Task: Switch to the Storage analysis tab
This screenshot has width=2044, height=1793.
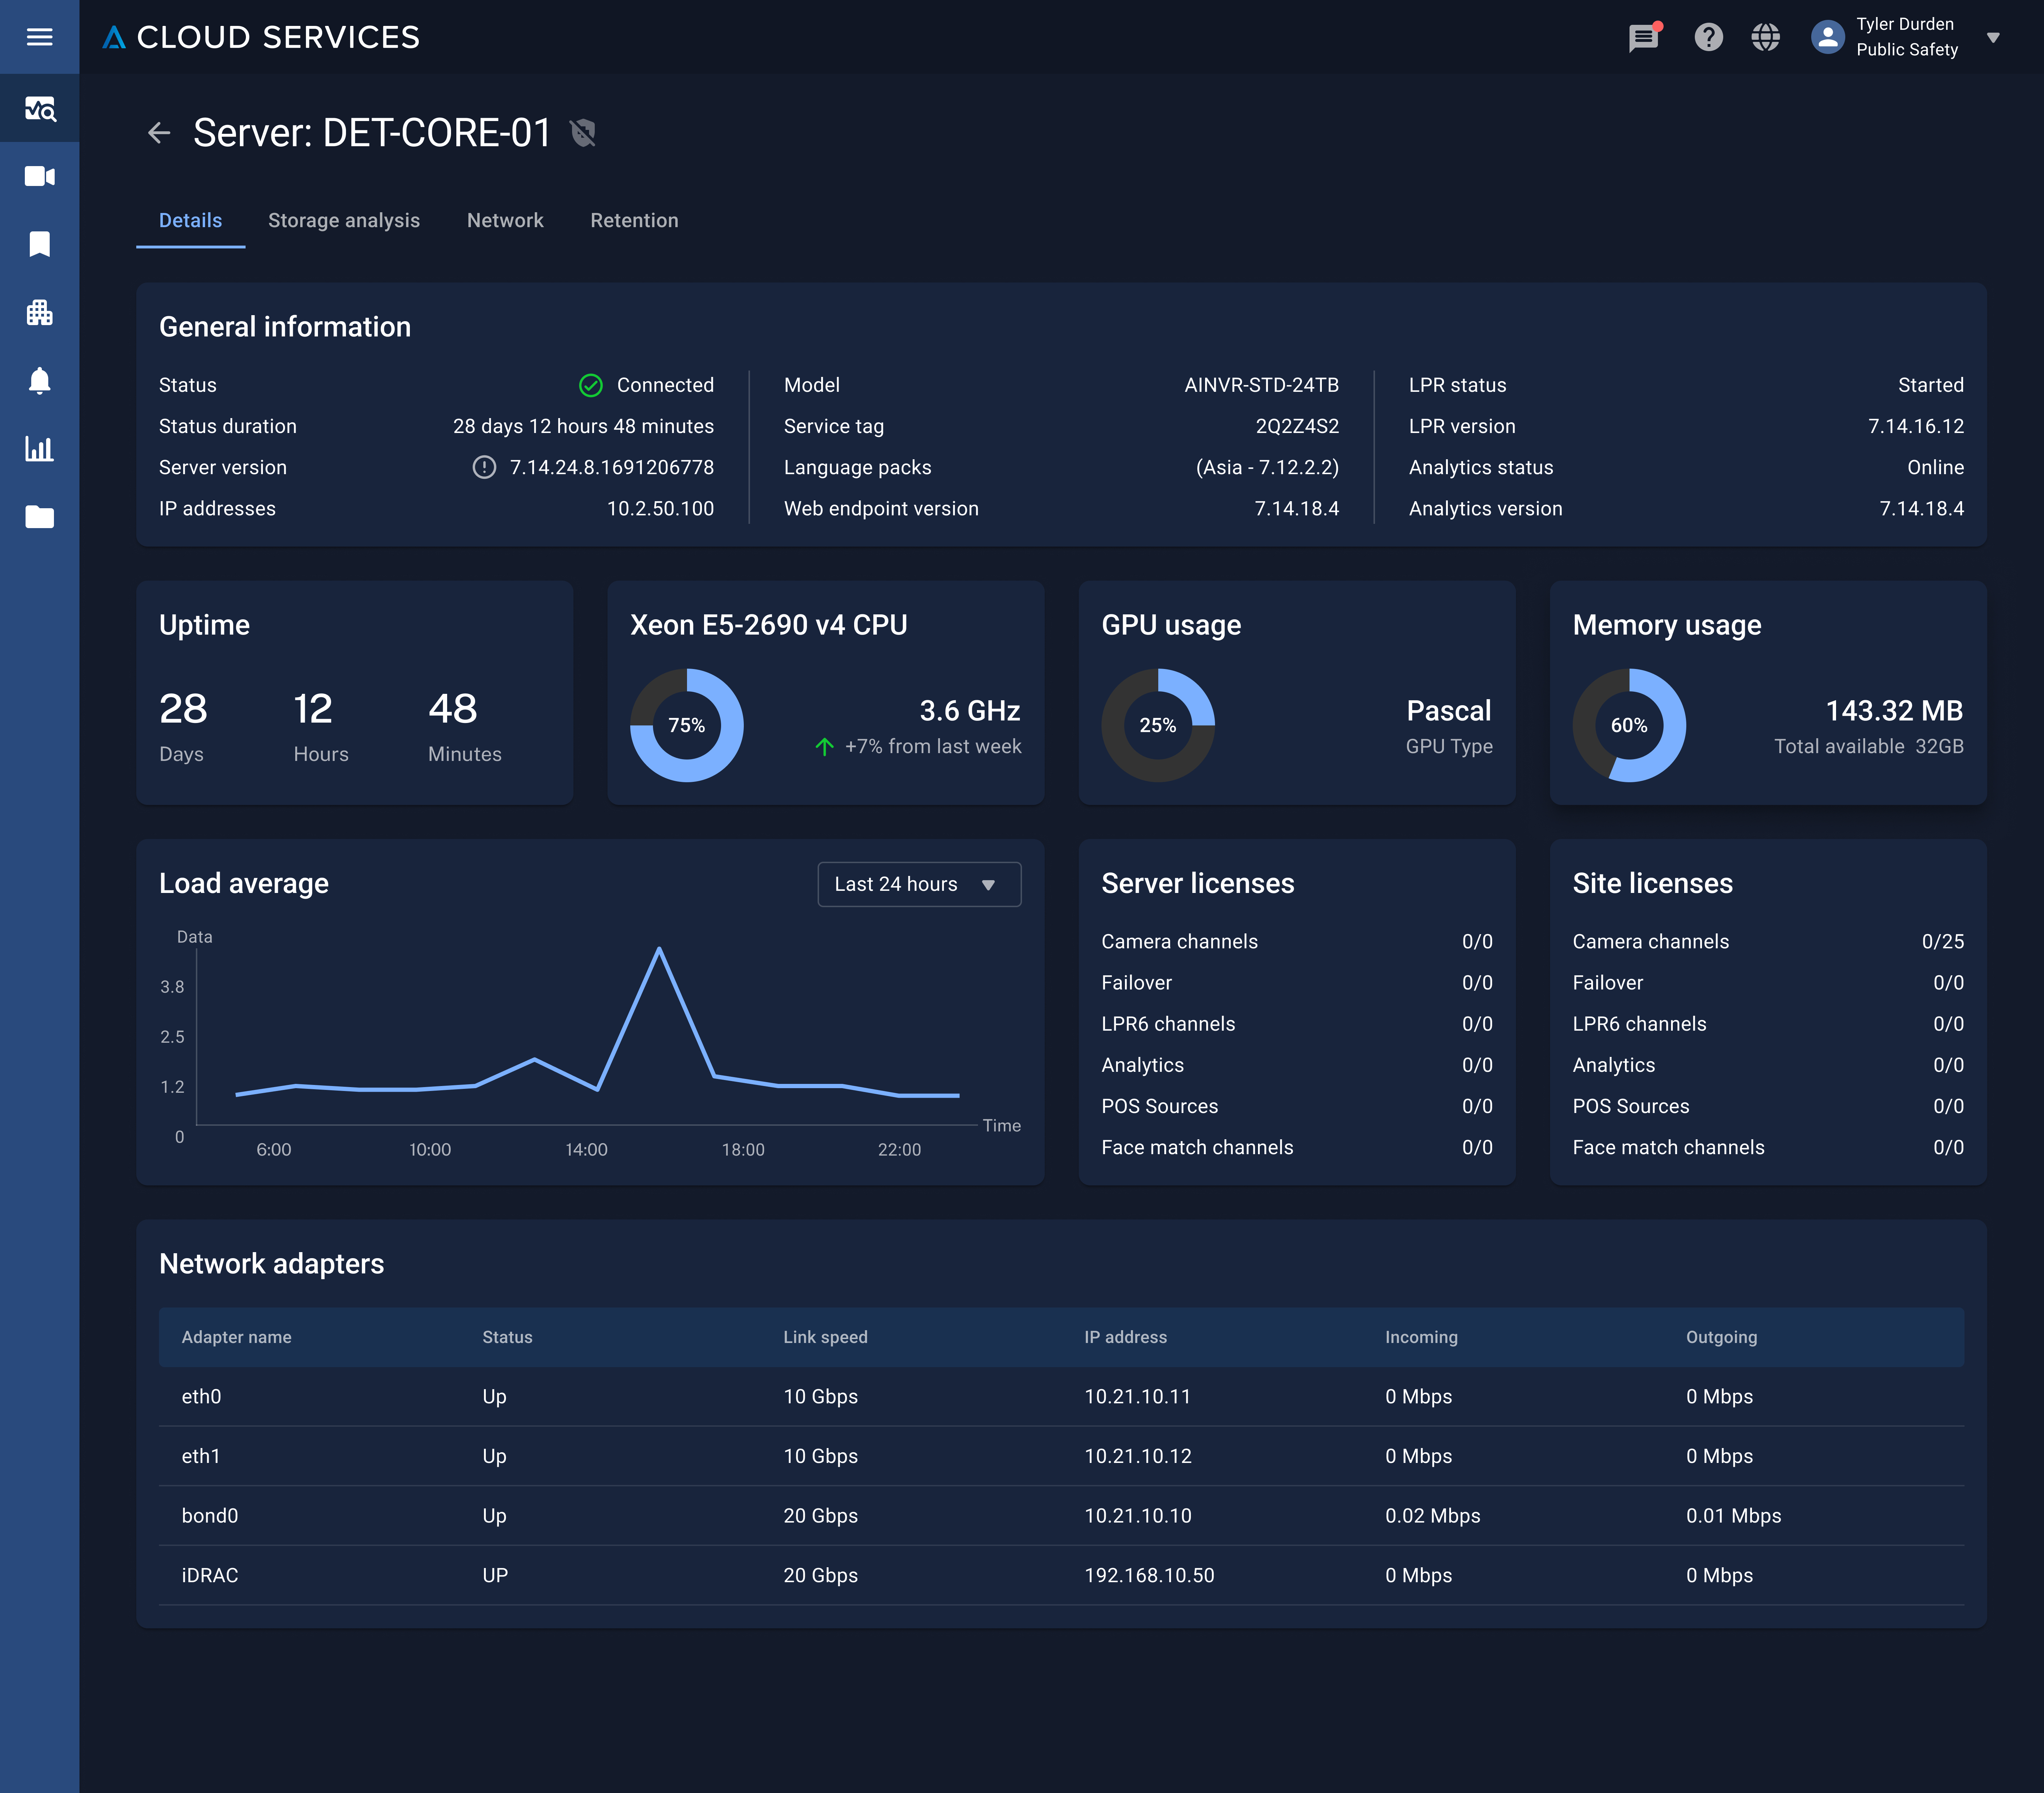Action: pyautogui.click(x=344, y=220)
